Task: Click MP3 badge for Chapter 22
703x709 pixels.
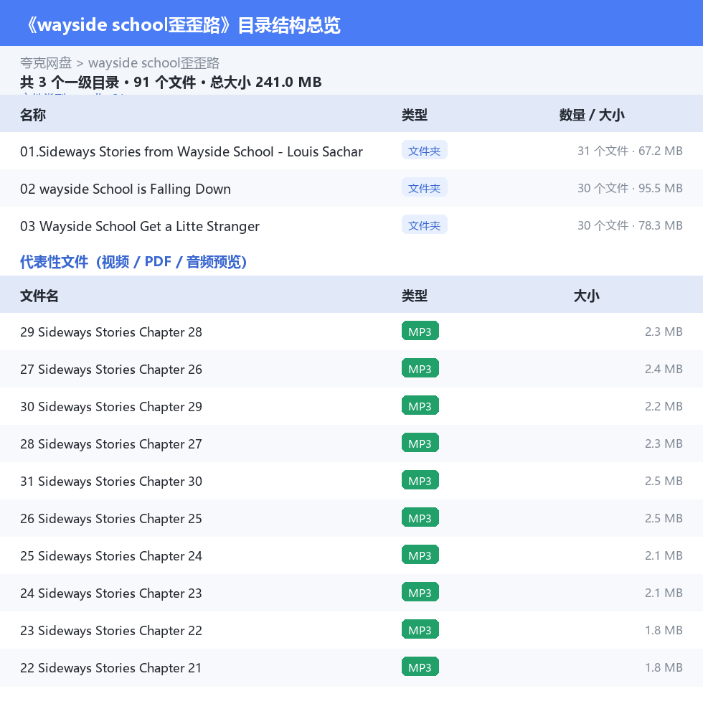Action: (x=420, y=629)
